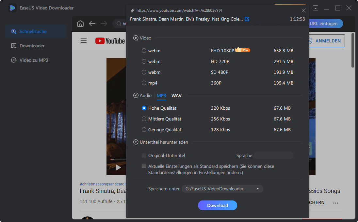Select webm SD 480P option
The width and height of the screenshot is (358, 222).
[144, 72]
